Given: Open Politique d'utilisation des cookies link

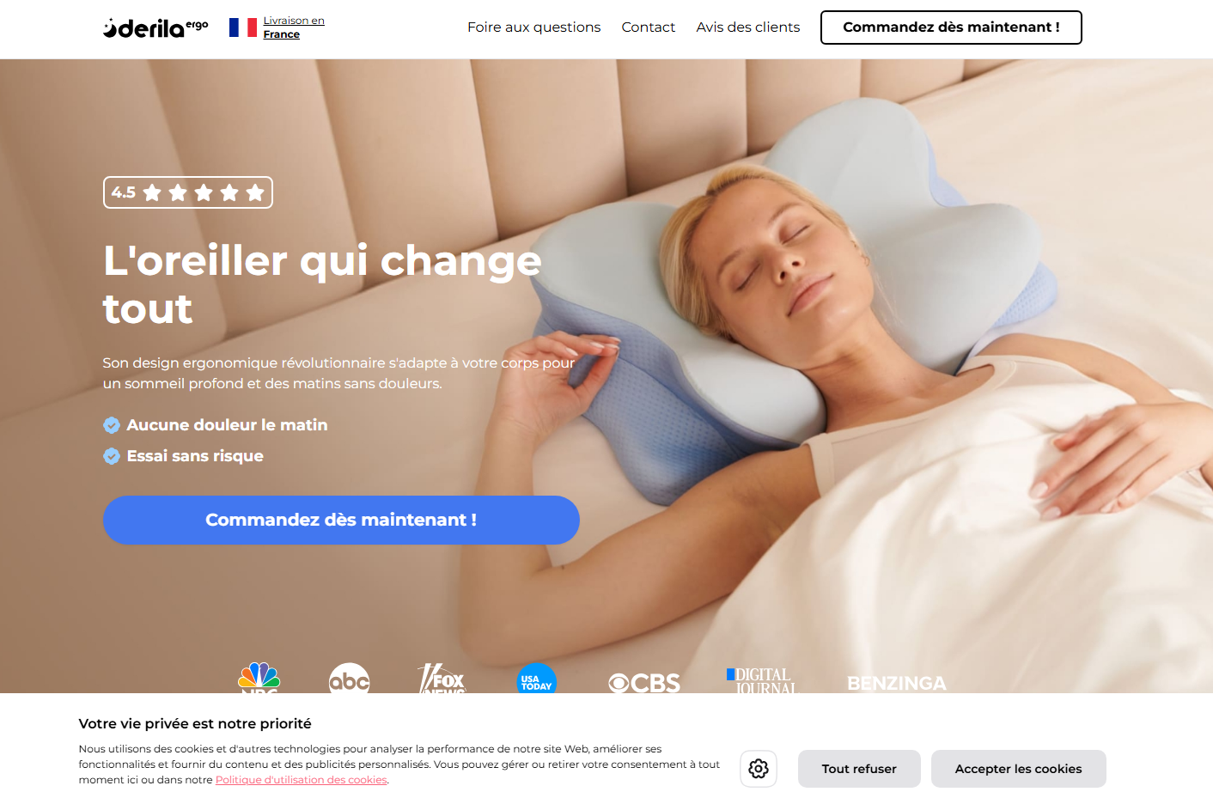Looking at the screenshot, I should click(302, 780).
